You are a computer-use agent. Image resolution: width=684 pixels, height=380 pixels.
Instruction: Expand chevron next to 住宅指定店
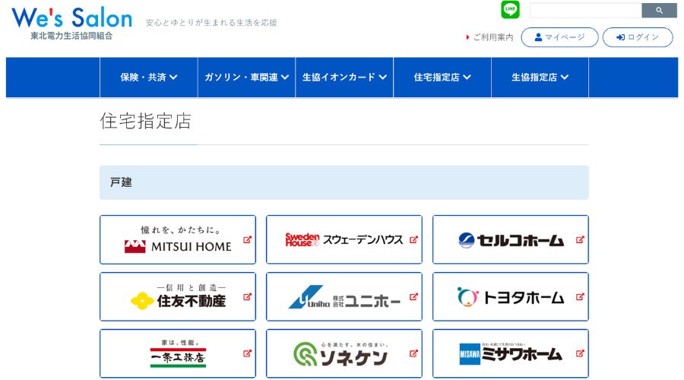click(467, 78)
